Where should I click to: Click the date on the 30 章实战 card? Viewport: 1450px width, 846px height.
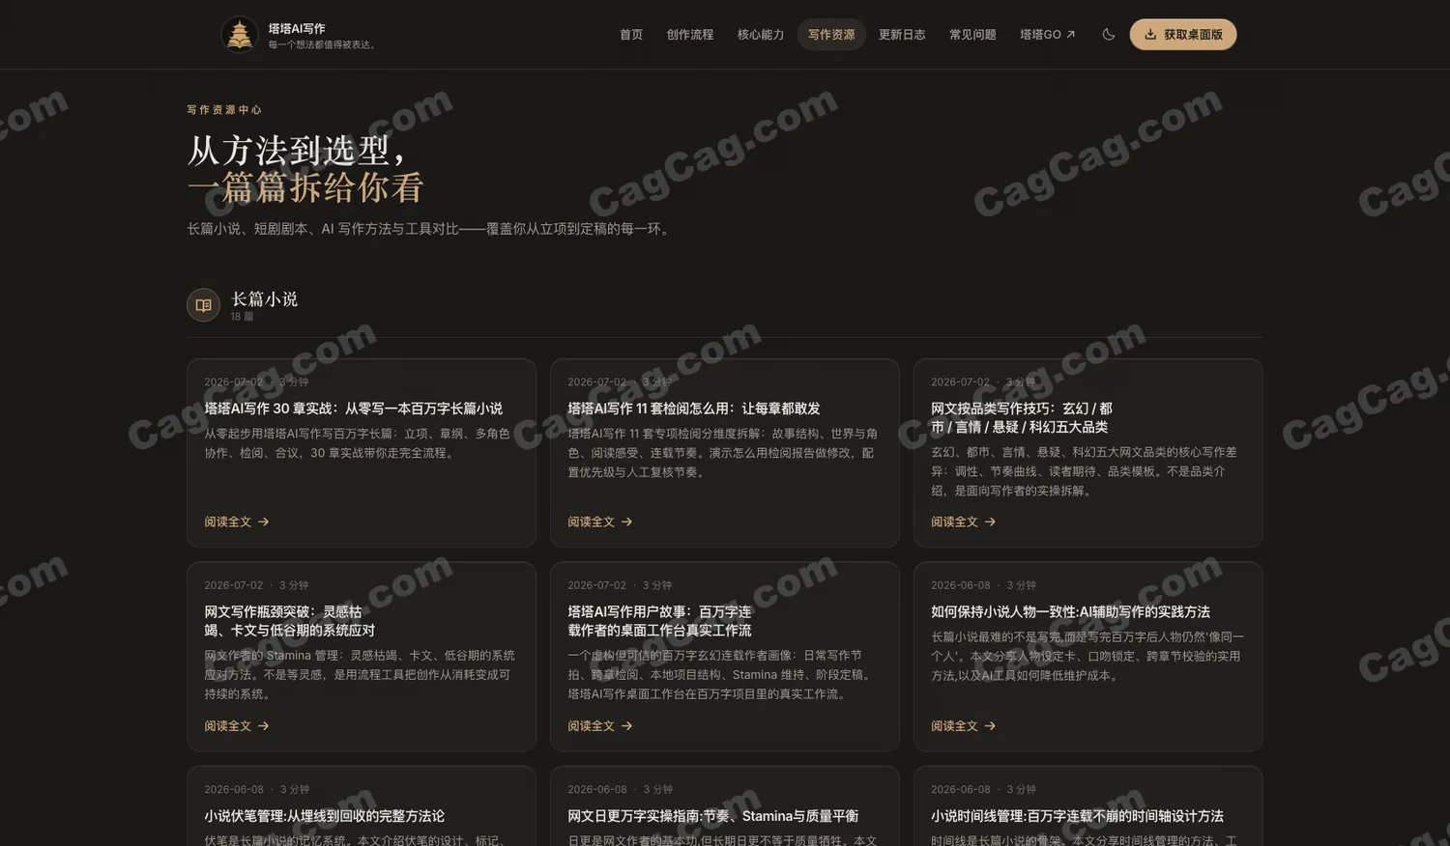[234, 382]
